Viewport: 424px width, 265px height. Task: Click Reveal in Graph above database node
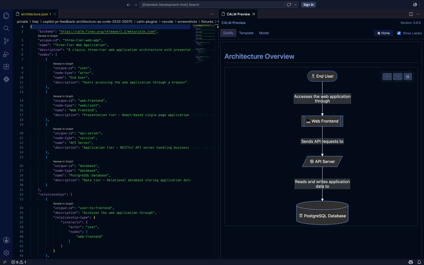63,161
